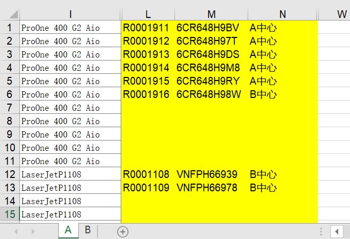Select row 13 header
The width and height of the screenshot is (350, 239).
[x=10, y=187]
